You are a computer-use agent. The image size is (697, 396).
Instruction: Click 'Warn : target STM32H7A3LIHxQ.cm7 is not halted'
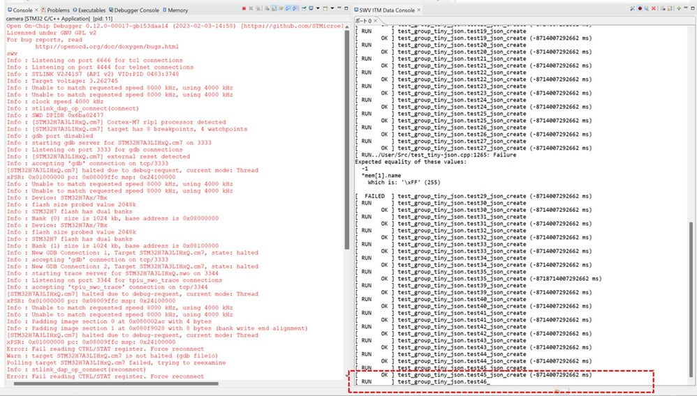(x=112, y=356)
